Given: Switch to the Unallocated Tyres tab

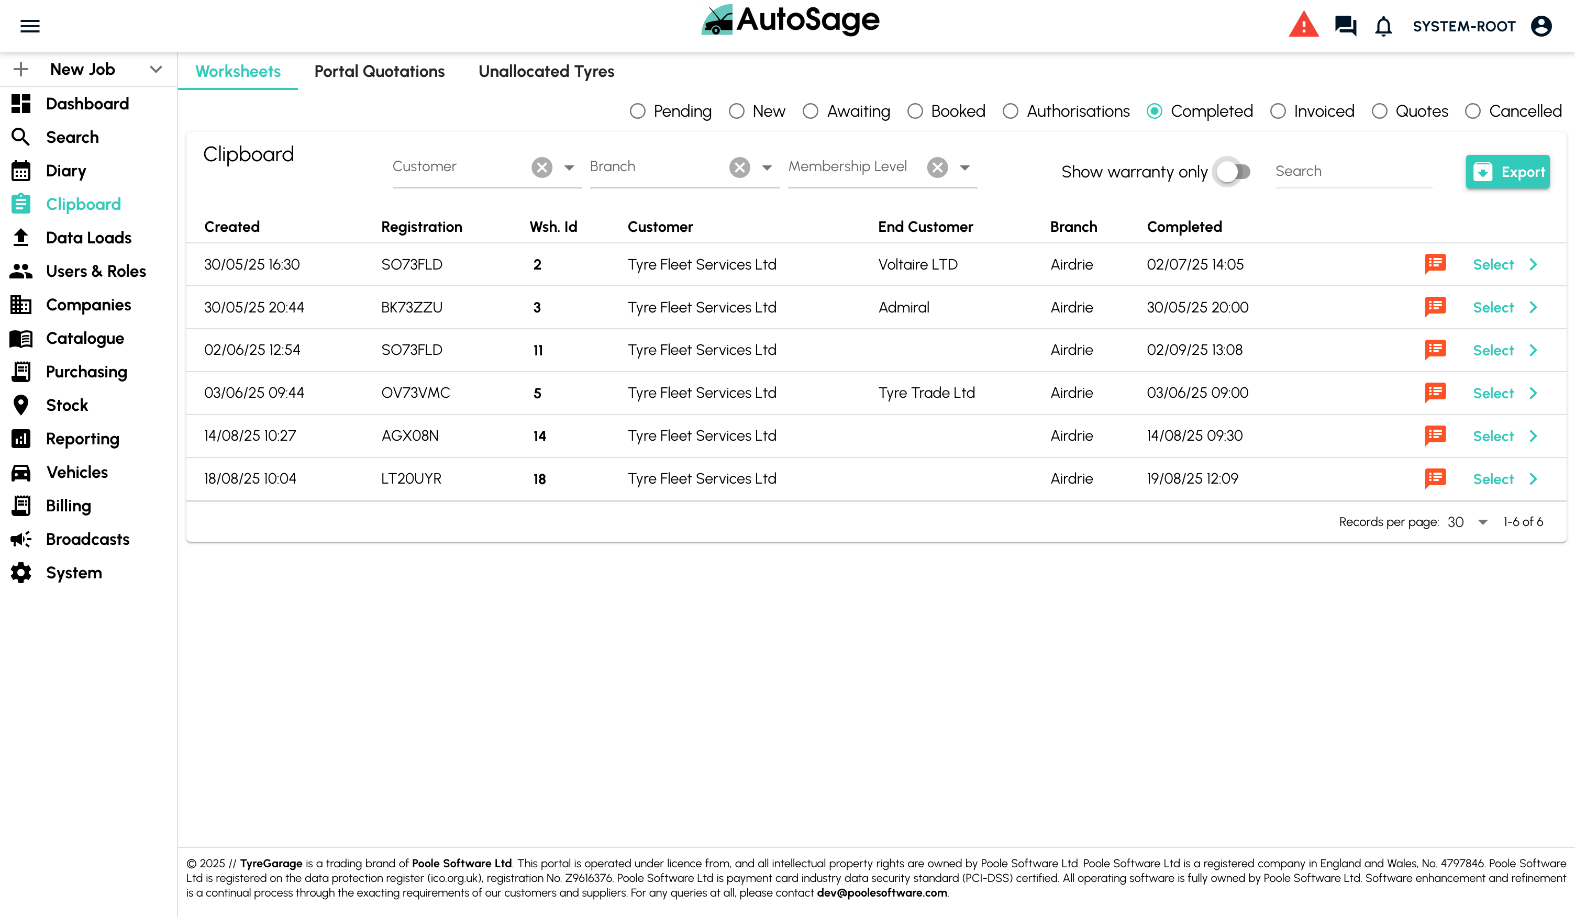Looking at the screenshot, I should coord(546,71).
